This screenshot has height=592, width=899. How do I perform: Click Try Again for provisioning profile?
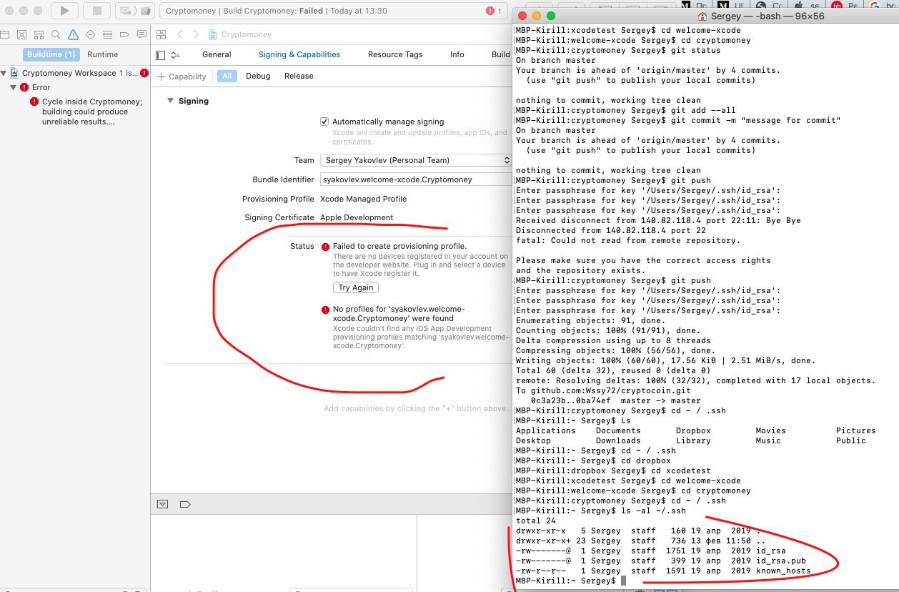tap(356, 287)
